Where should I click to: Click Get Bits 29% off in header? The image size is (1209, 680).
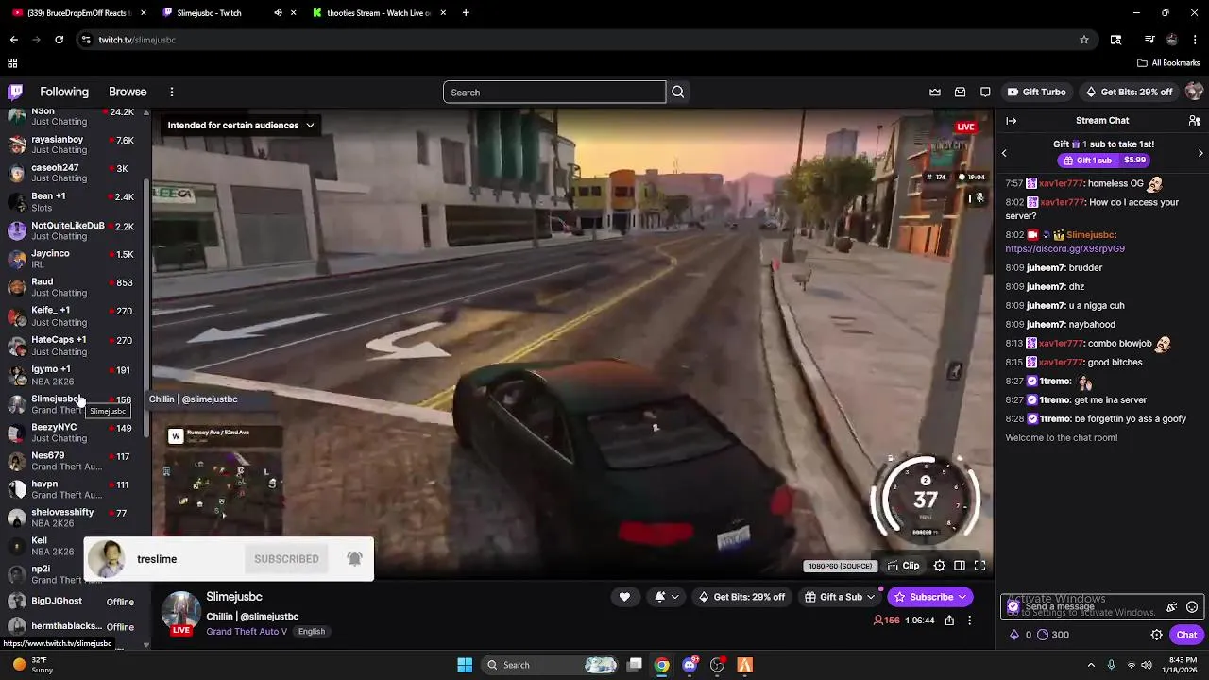coord(1130,92)
